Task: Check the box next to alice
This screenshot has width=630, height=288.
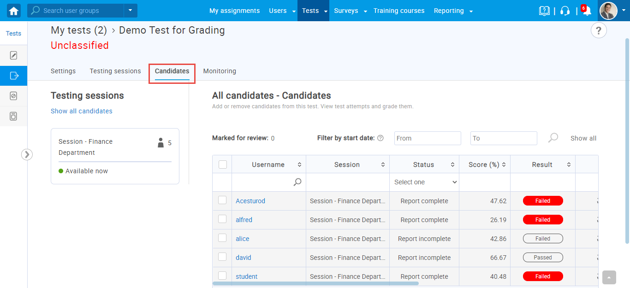Action: tap(222, 238)
